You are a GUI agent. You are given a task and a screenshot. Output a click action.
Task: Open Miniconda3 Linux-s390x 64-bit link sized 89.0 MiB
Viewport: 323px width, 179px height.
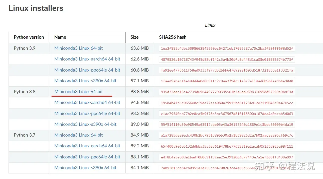(85, 124)
